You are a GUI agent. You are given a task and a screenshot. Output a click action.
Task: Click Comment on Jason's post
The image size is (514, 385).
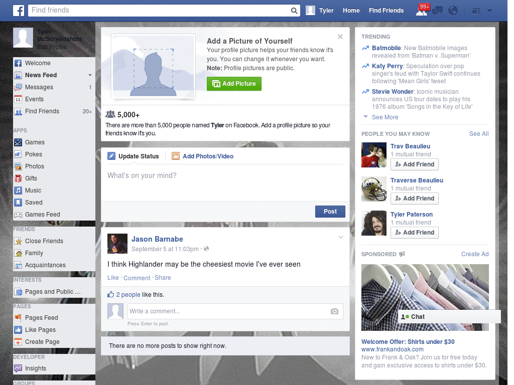pos(137,278)
